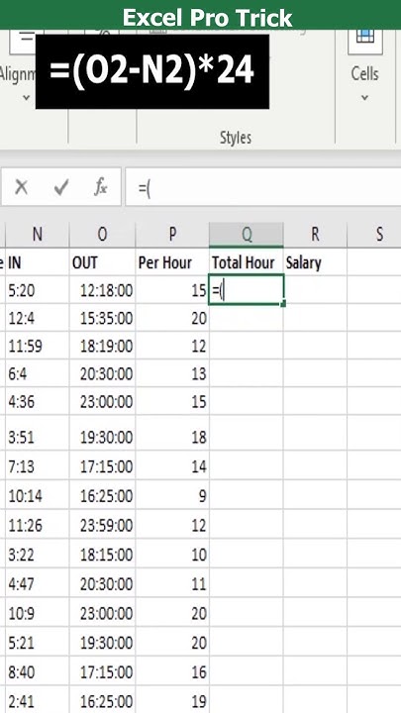Select the cell containing 15:35:00
The height and width of the screenshot is (713, 401).
point(102,318)
